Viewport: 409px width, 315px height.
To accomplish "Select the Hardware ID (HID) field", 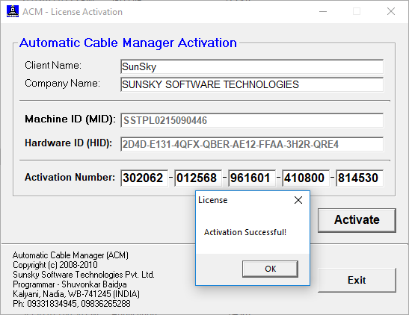I will pyautogui.click(x=252, y=144).
